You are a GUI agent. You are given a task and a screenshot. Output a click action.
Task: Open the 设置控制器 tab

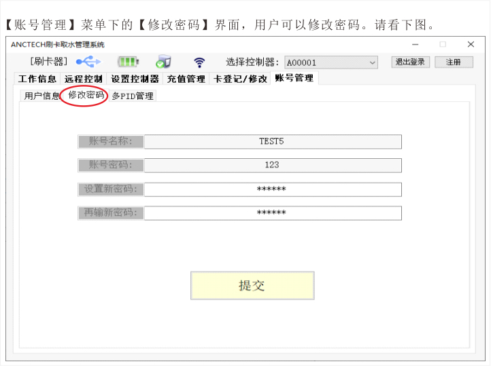(135, 79)
